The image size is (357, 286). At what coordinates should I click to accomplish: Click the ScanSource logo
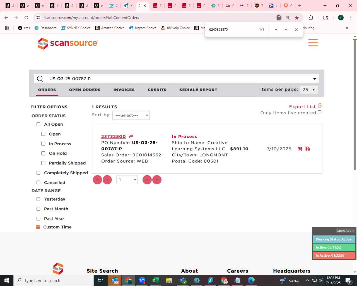67,43
